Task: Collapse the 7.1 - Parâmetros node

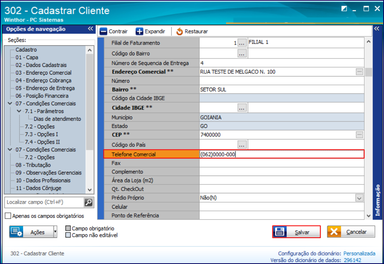Action: tap(19, 111)
